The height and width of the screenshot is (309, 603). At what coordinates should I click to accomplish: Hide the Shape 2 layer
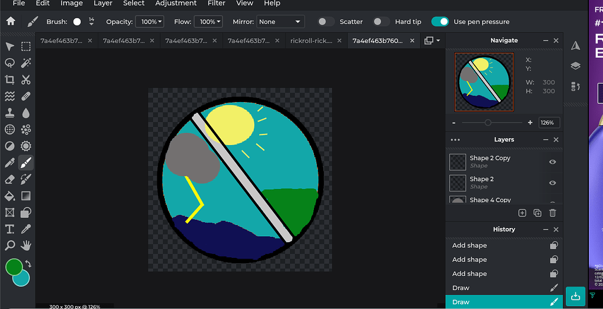click(552, 183)
